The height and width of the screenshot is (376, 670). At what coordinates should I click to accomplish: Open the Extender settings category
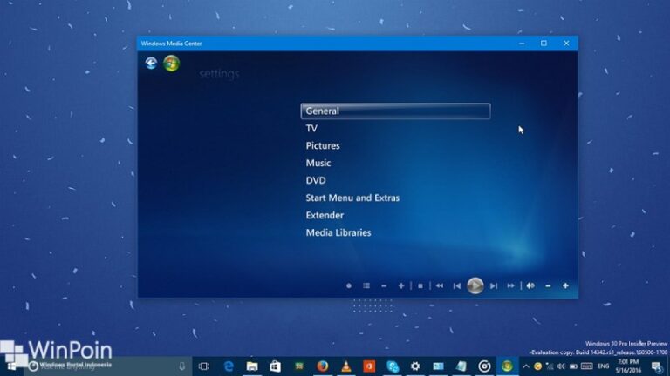(325, 215)
